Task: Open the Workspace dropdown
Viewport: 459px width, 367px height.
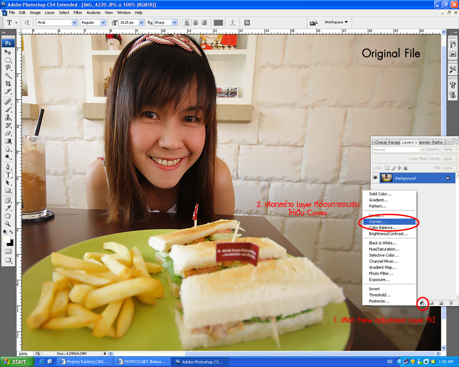Action: tap(336, 22)
